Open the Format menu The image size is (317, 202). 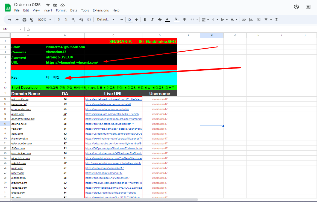pos(61,10)
